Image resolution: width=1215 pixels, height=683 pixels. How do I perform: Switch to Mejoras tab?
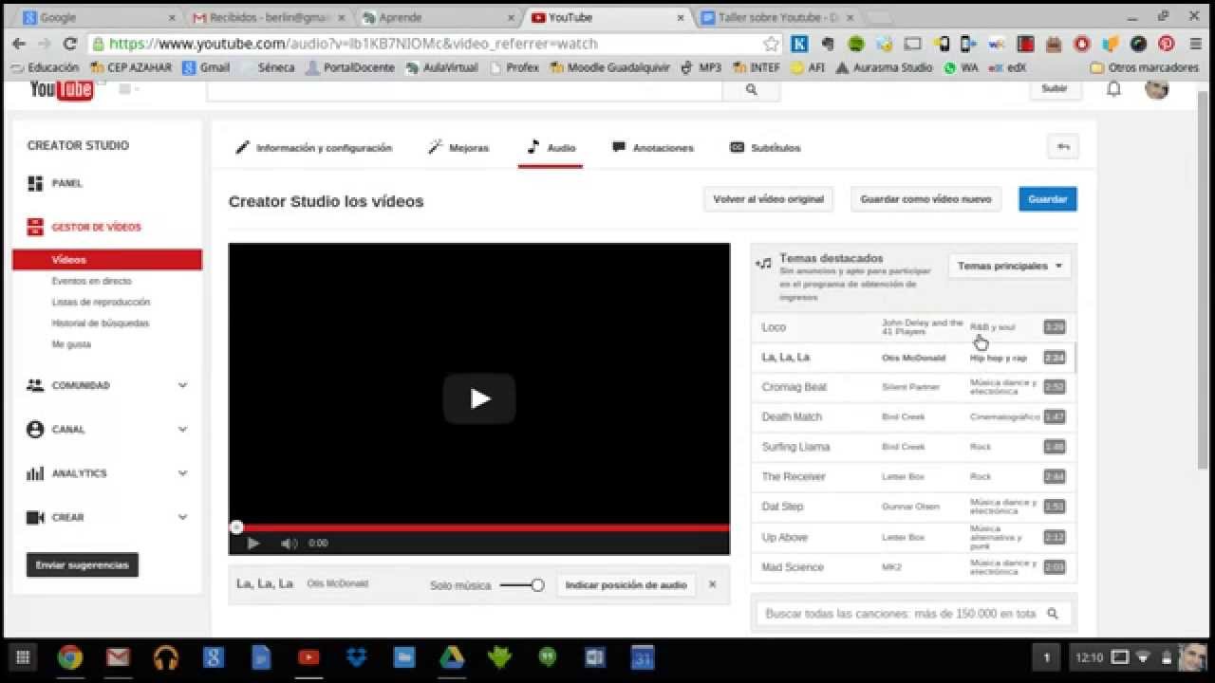click(459, 148)
